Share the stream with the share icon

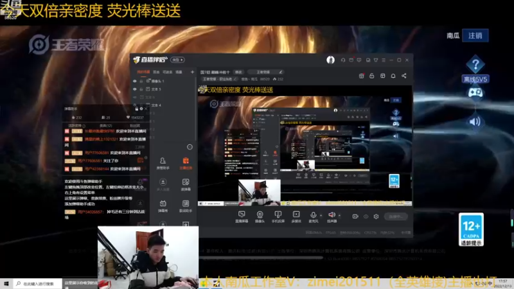click(x=404, y=76)
